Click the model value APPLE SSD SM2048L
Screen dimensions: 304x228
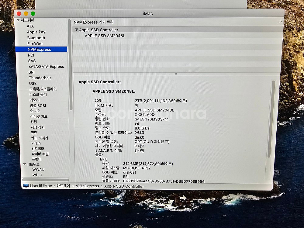(x=154, y=110)
